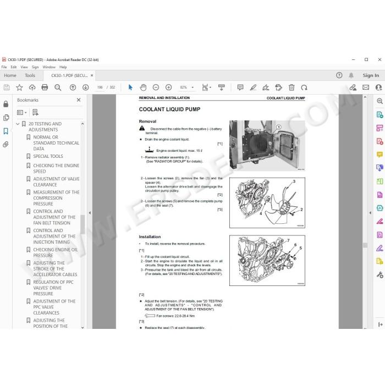Image resolution: width=385 pixels, height=385 pixels.
Task: Click the Zoom out minus icon
Action: (x=156, y=87)
